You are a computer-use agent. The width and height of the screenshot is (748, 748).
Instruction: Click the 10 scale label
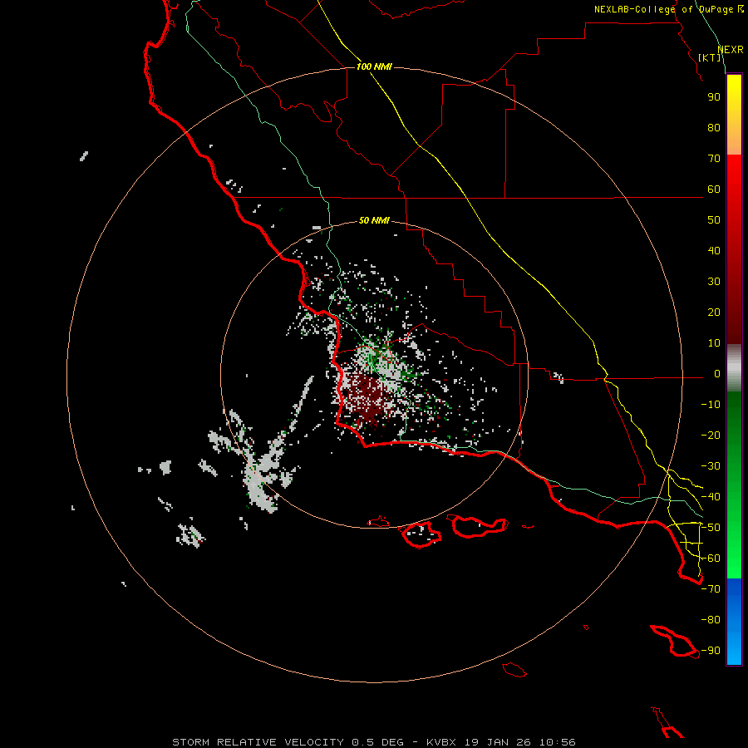pyautogui.click(x=714, y=343)
